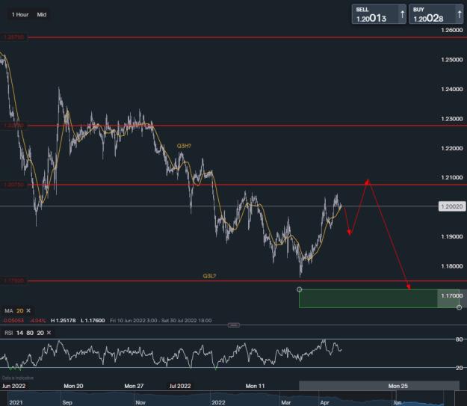Click the 1.18000 price axis label

[452, 266]
